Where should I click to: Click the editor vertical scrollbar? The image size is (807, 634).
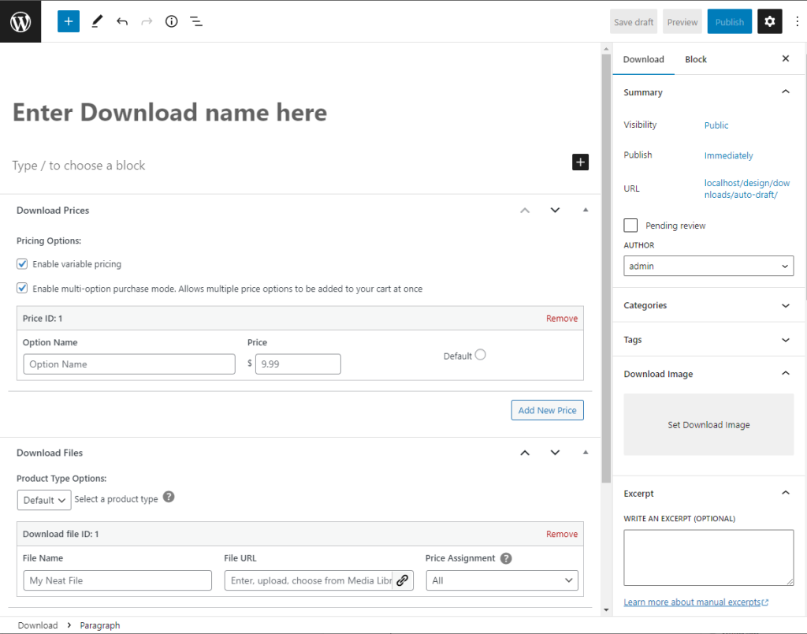pyautogui.click(x=606, y=268)
